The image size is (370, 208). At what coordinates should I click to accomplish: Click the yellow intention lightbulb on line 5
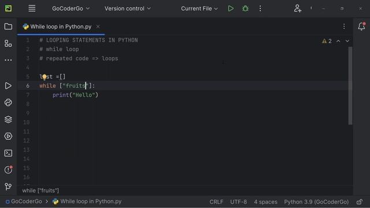[45, 77]
